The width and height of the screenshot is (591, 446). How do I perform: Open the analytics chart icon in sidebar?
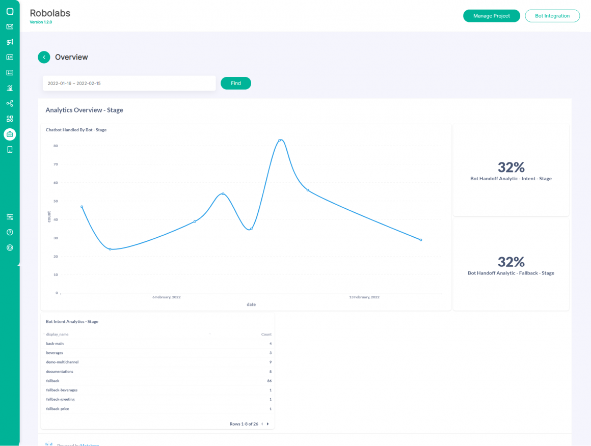(9, 88)
